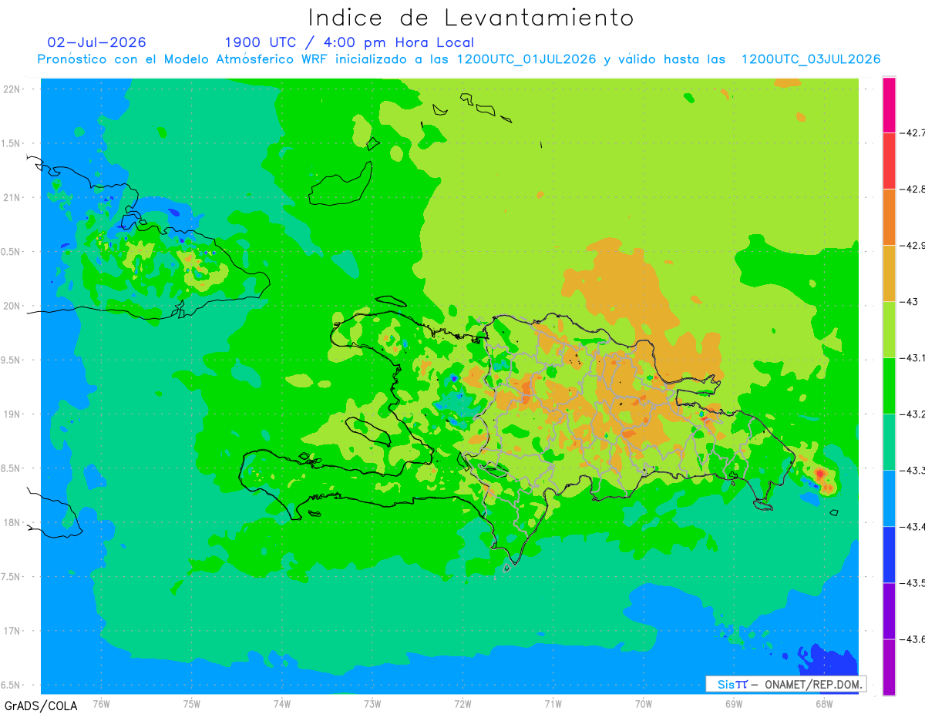This screenshot has height=714, width=925.
Task: Click the '20N' latitude label
Action: (11, 306)
